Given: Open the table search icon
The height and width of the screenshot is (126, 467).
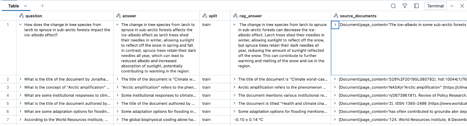Looking at the screenshot, I should [x=393, y=6].
